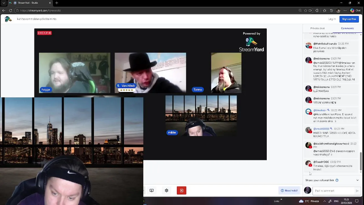Click hagge's video feed
This screenshot has height=205, width=364.
click(x=75, y=73)
